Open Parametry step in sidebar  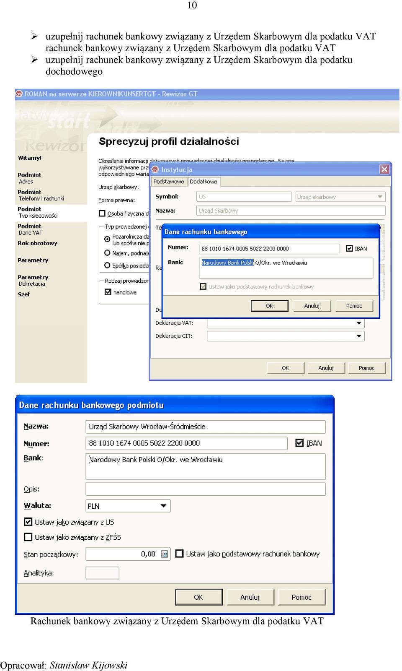[x=33, y=260]
